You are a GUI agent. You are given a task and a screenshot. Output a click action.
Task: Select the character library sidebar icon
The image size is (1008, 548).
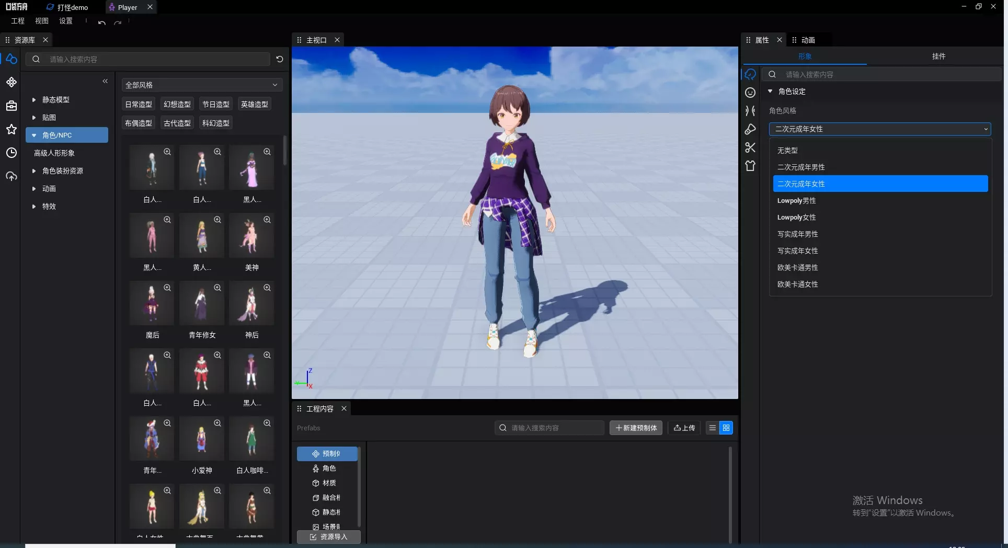tap(11, 59)
